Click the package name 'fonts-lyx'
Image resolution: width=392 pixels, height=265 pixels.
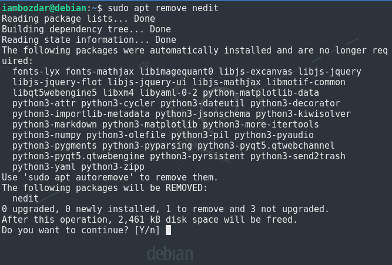[36, 72]
